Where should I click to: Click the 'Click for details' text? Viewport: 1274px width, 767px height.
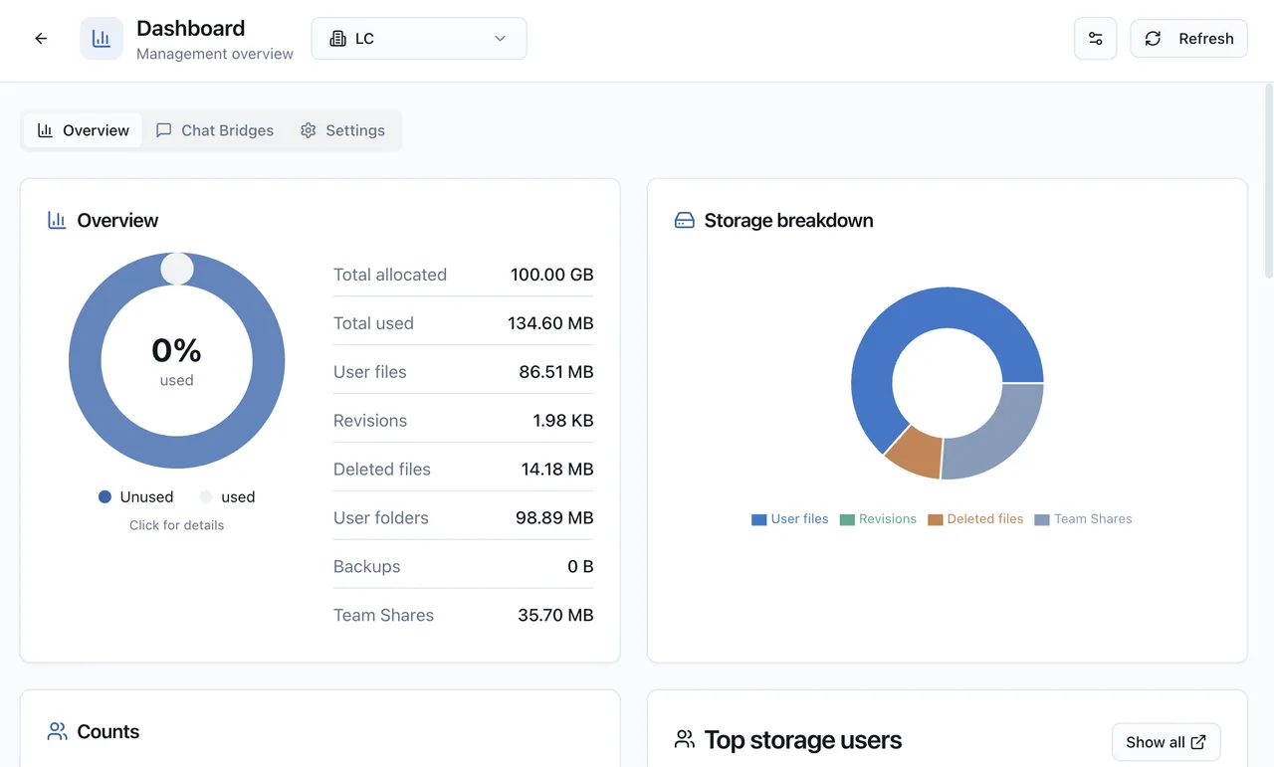(177, 525)
